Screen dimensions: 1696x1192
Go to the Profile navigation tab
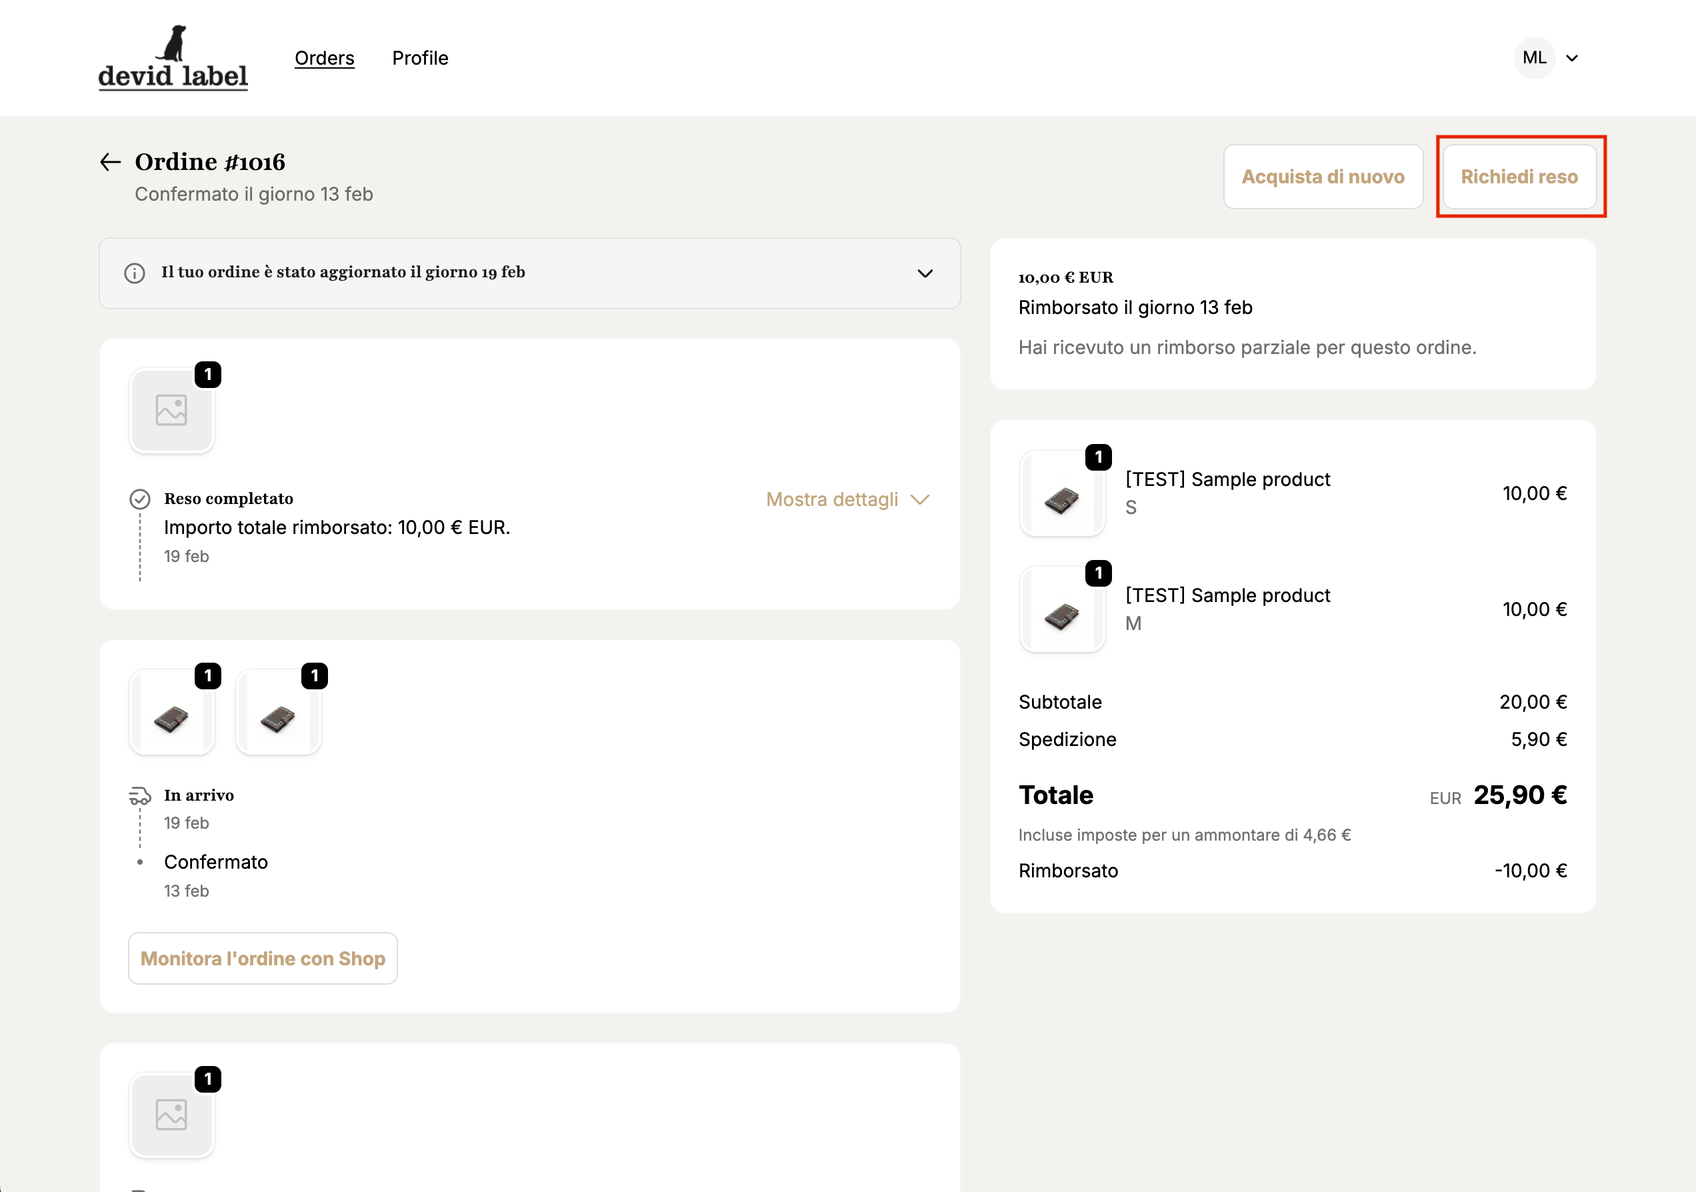coord(419,57)
